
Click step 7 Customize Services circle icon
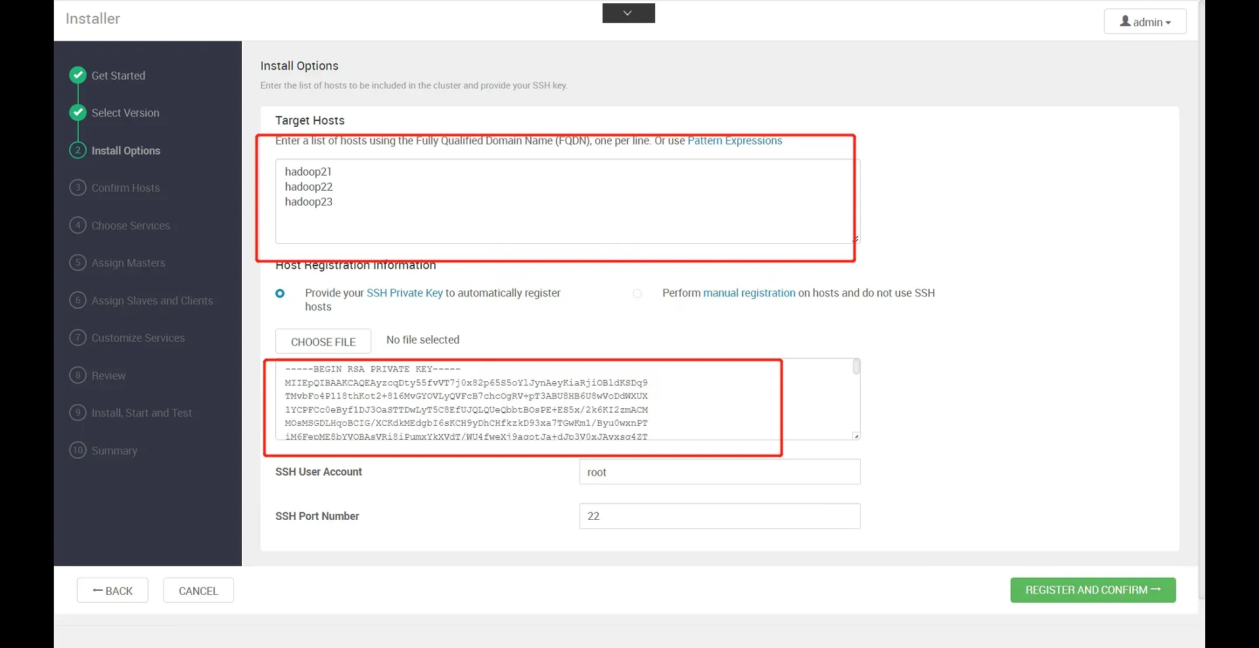point(78,337)
